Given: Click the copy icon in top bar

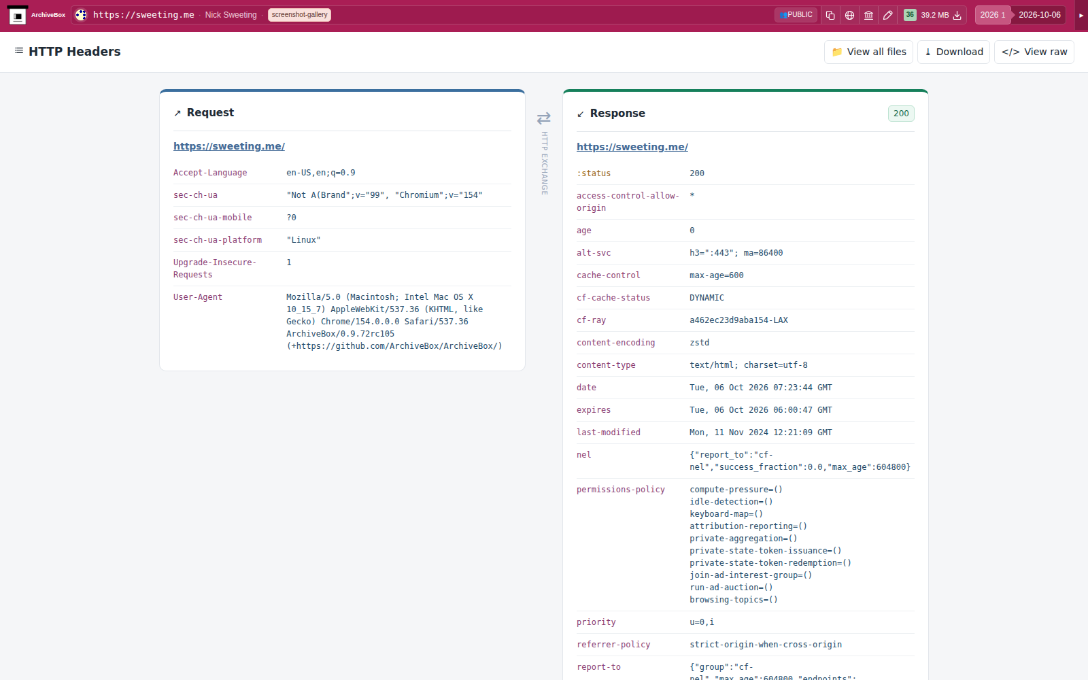Looking at the screenshot, I should 830,15.
